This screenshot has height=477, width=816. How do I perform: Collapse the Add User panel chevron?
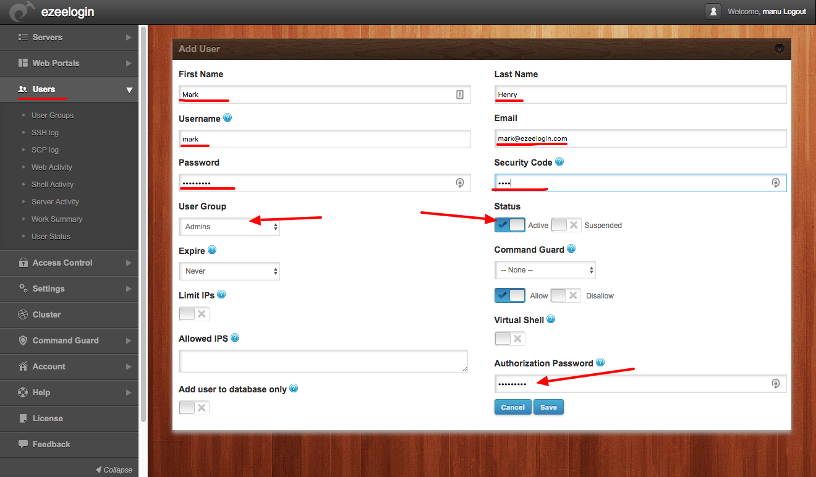(779, 48)
